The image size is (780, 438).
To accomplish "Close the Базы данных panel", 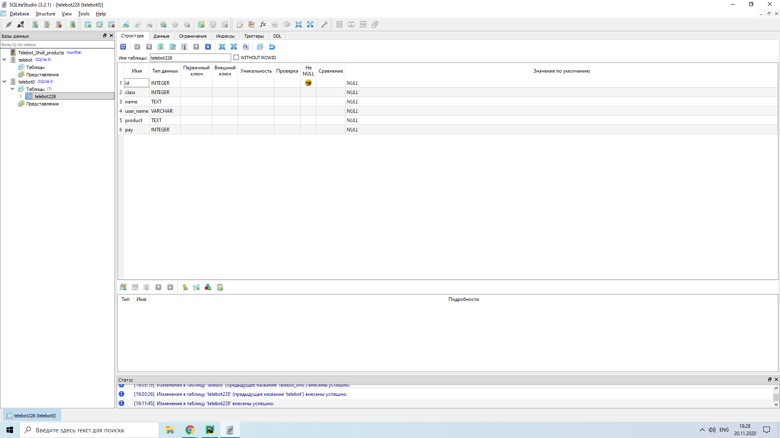I will click(111, 36).
